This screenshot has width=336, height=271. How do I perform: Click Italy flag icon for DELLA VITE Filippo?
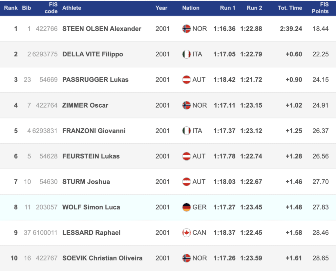186,54
